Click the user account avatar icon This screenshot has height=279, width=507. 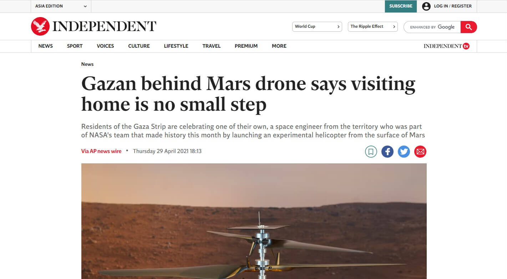[x=426, y=6]
